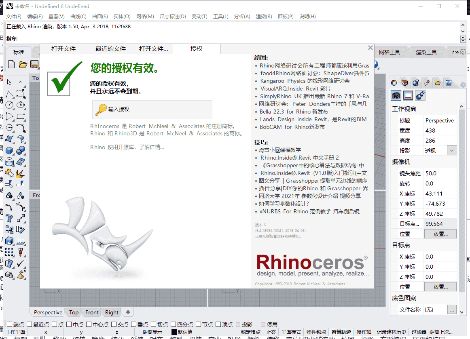Image resolution: width=470 pixels, height=339 pixels.
Task: Select the material (blue sphere) properties icon
Action: point(415,82)
